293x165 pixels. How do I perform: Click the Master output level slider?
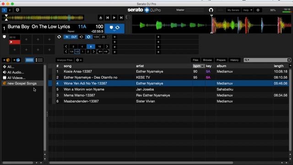[195, 10]
